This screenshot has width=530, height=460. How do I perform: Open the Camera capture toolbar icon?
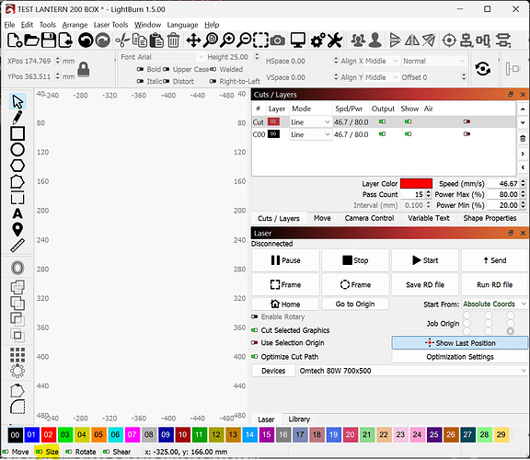tap(278, 40)
